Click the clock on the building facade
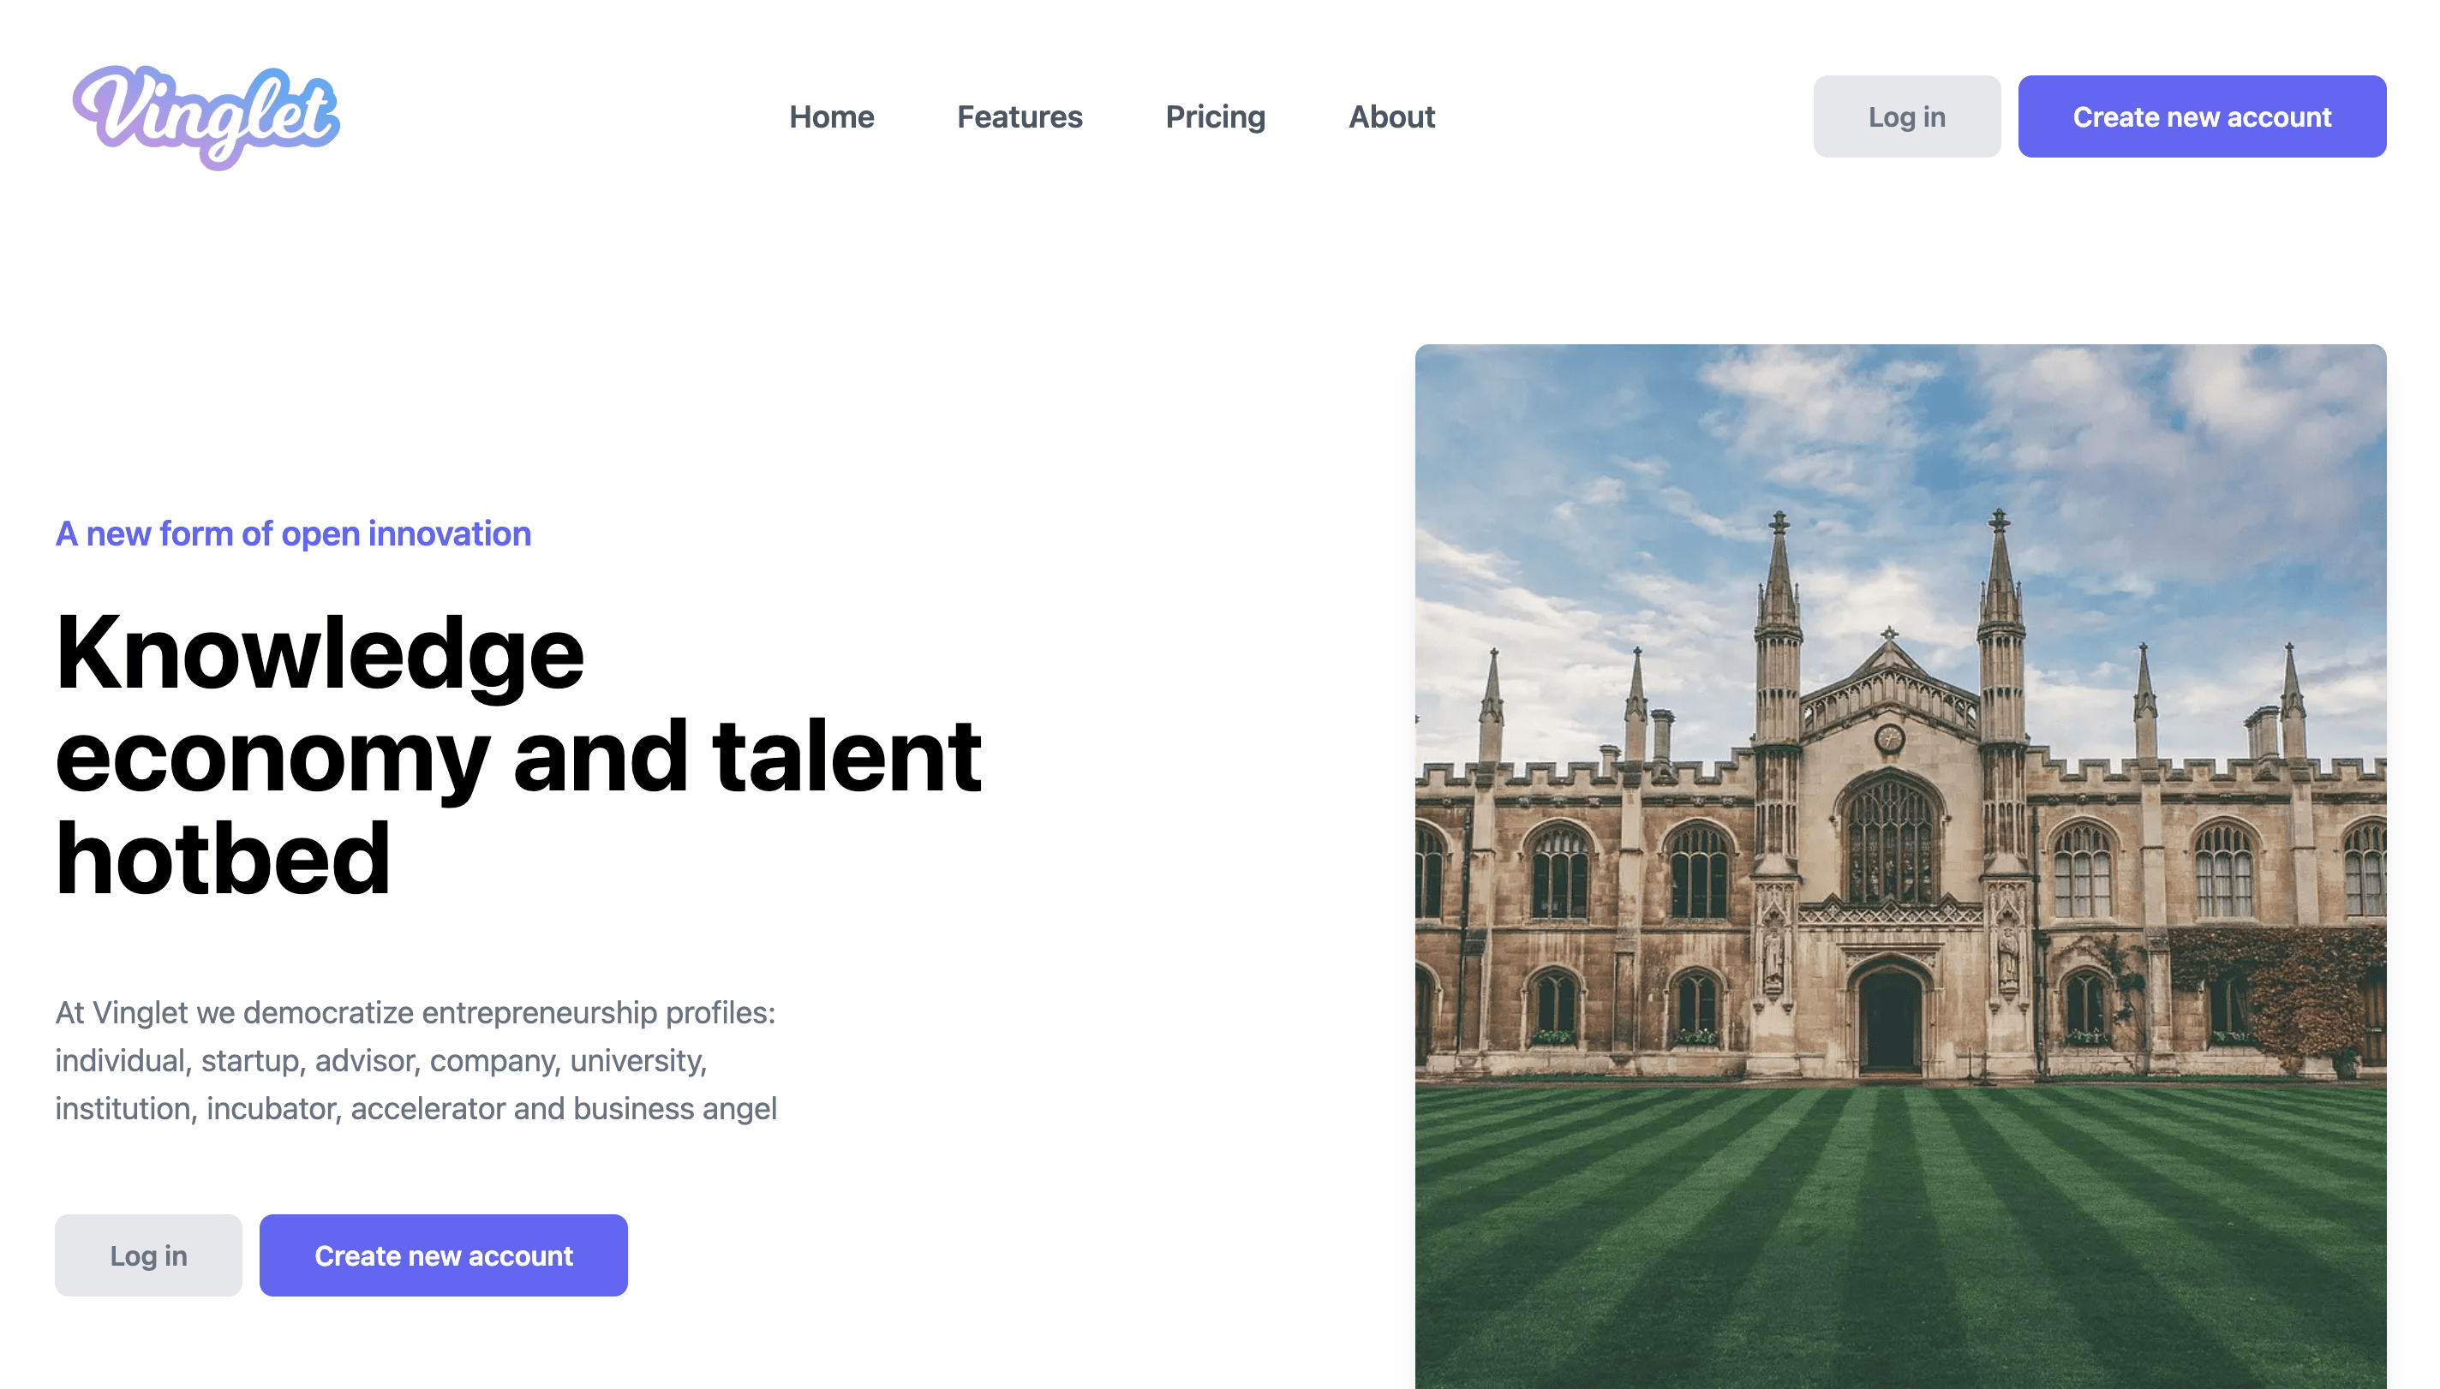The width and height of the screenshot is (2440, 1389). (x=1888, y=737)
